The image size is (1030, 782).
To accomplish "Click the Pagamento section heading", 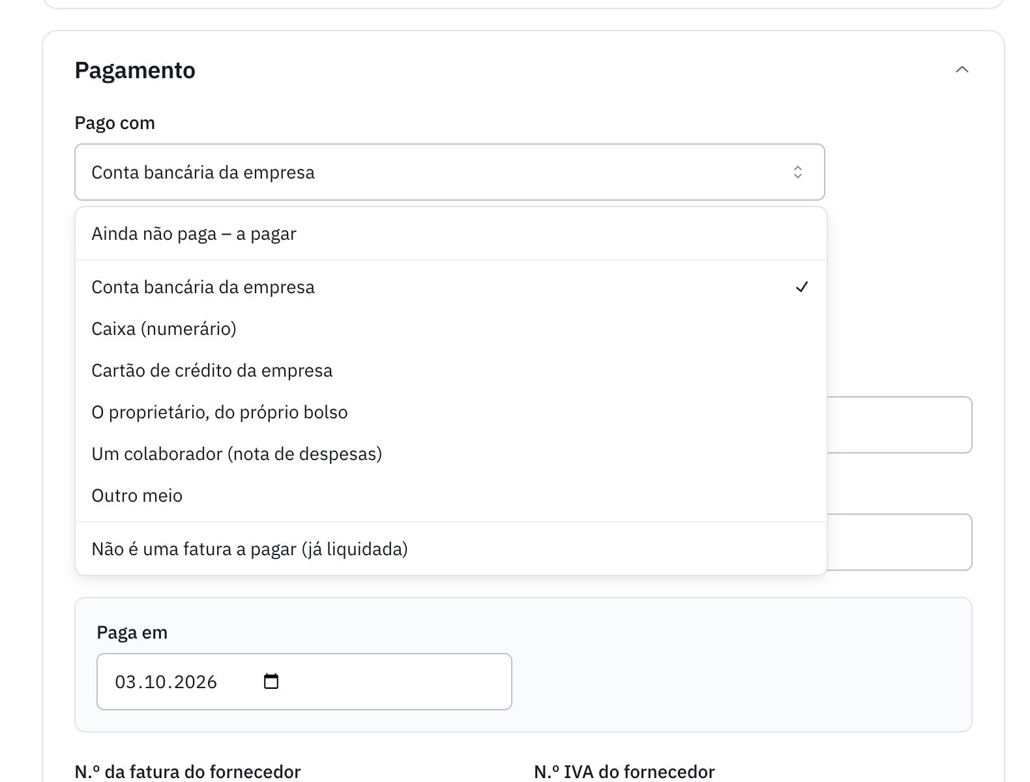I will click(135, 70).
